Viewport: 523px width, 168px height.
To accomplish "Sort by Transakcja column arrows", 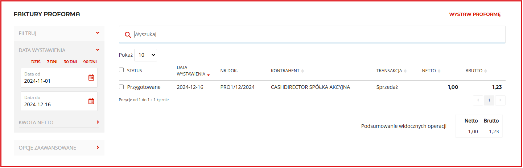I will click(405, 71).
